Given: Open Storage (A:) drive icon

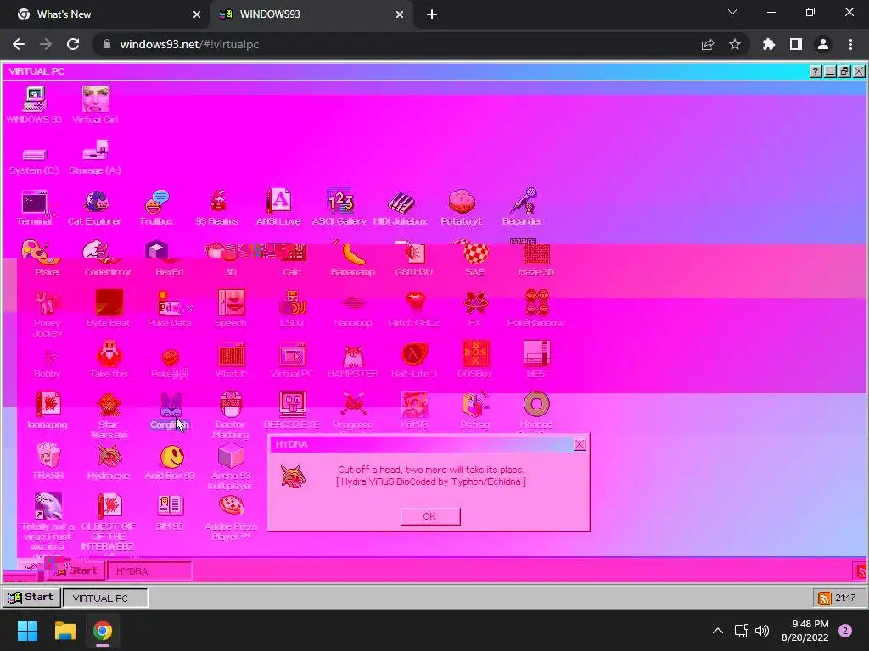Looking at the screenshot, I should click(95, 158).
